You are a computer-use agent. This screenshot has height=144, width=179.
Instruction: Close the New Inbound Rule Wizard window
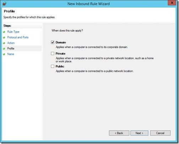[172, 3]
